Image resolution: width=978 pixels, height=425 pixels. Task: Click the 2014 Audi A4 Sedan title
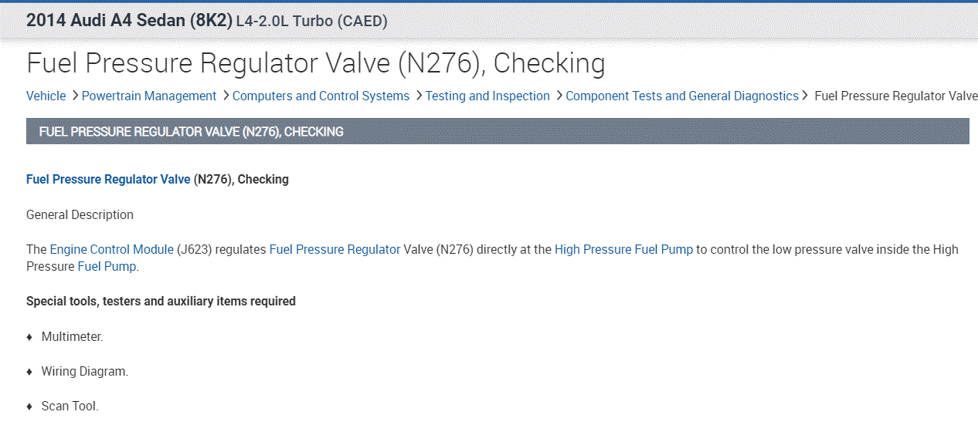pos(129,21)
